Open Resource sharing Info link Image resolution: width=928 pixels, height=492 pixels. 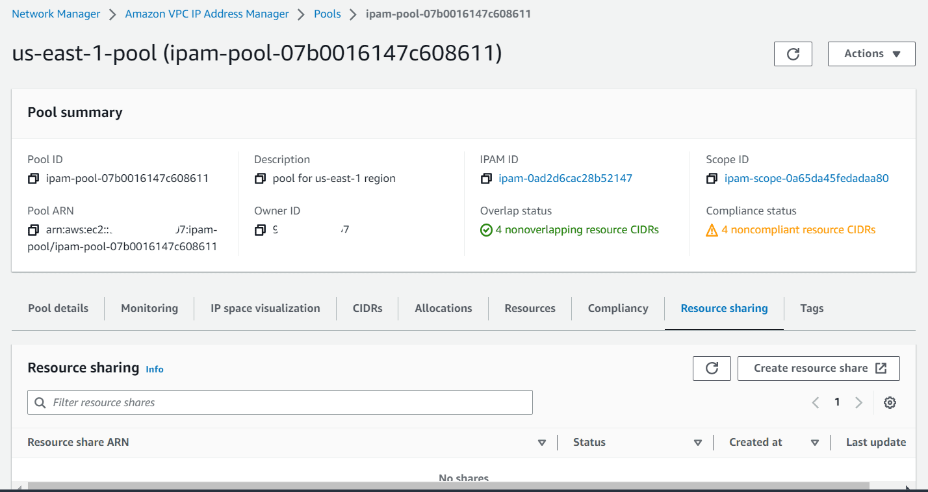click(x=155, y=369)
